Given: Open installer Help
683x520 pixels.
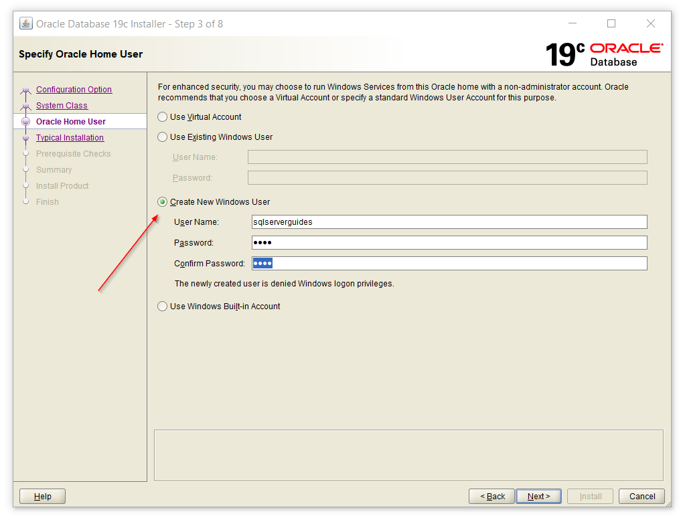Looking at the screenshot, I should tap(42, 497).
